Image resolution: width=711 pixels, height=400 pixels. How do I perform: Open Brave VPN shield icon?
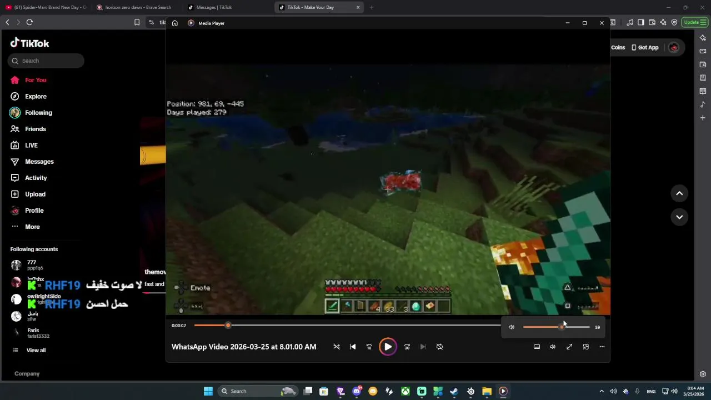click(x=674, y=22)
